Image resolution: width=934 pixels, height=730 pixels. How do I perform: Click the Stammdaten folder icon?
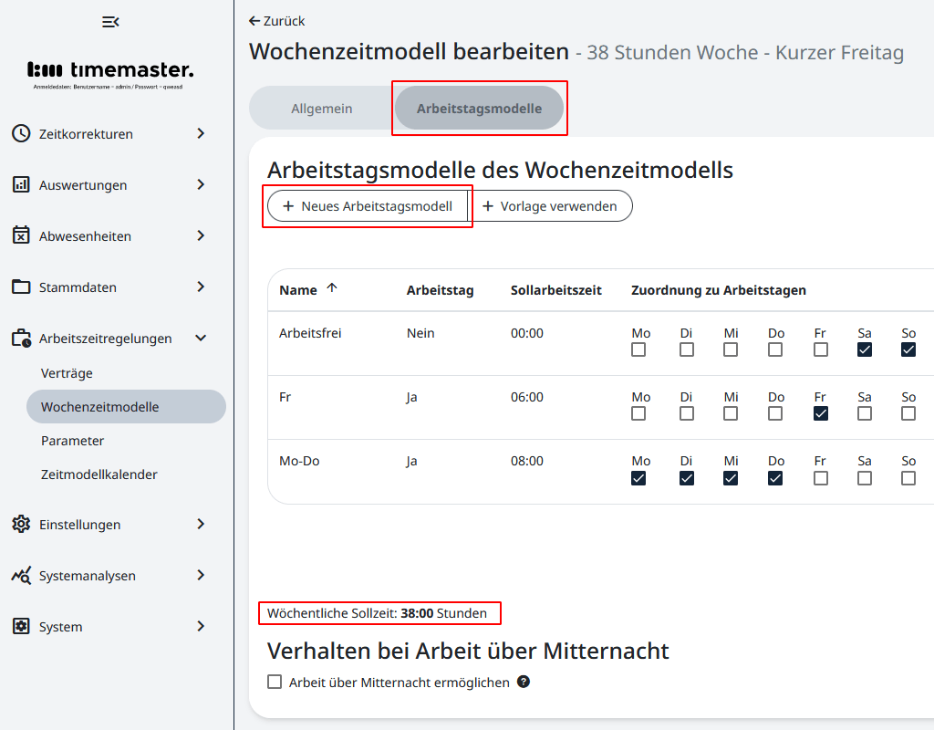[x=21, y=287]
